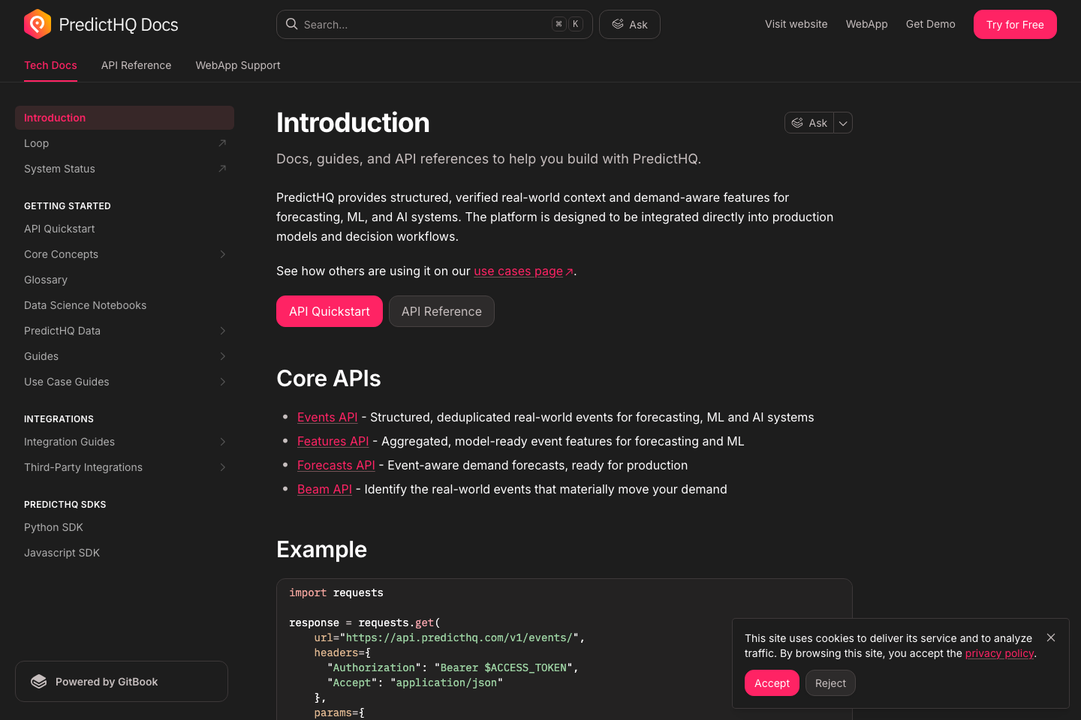Click the Try for Free button
Viewport: 1081px width, 720px height.
coord(1015,24)
